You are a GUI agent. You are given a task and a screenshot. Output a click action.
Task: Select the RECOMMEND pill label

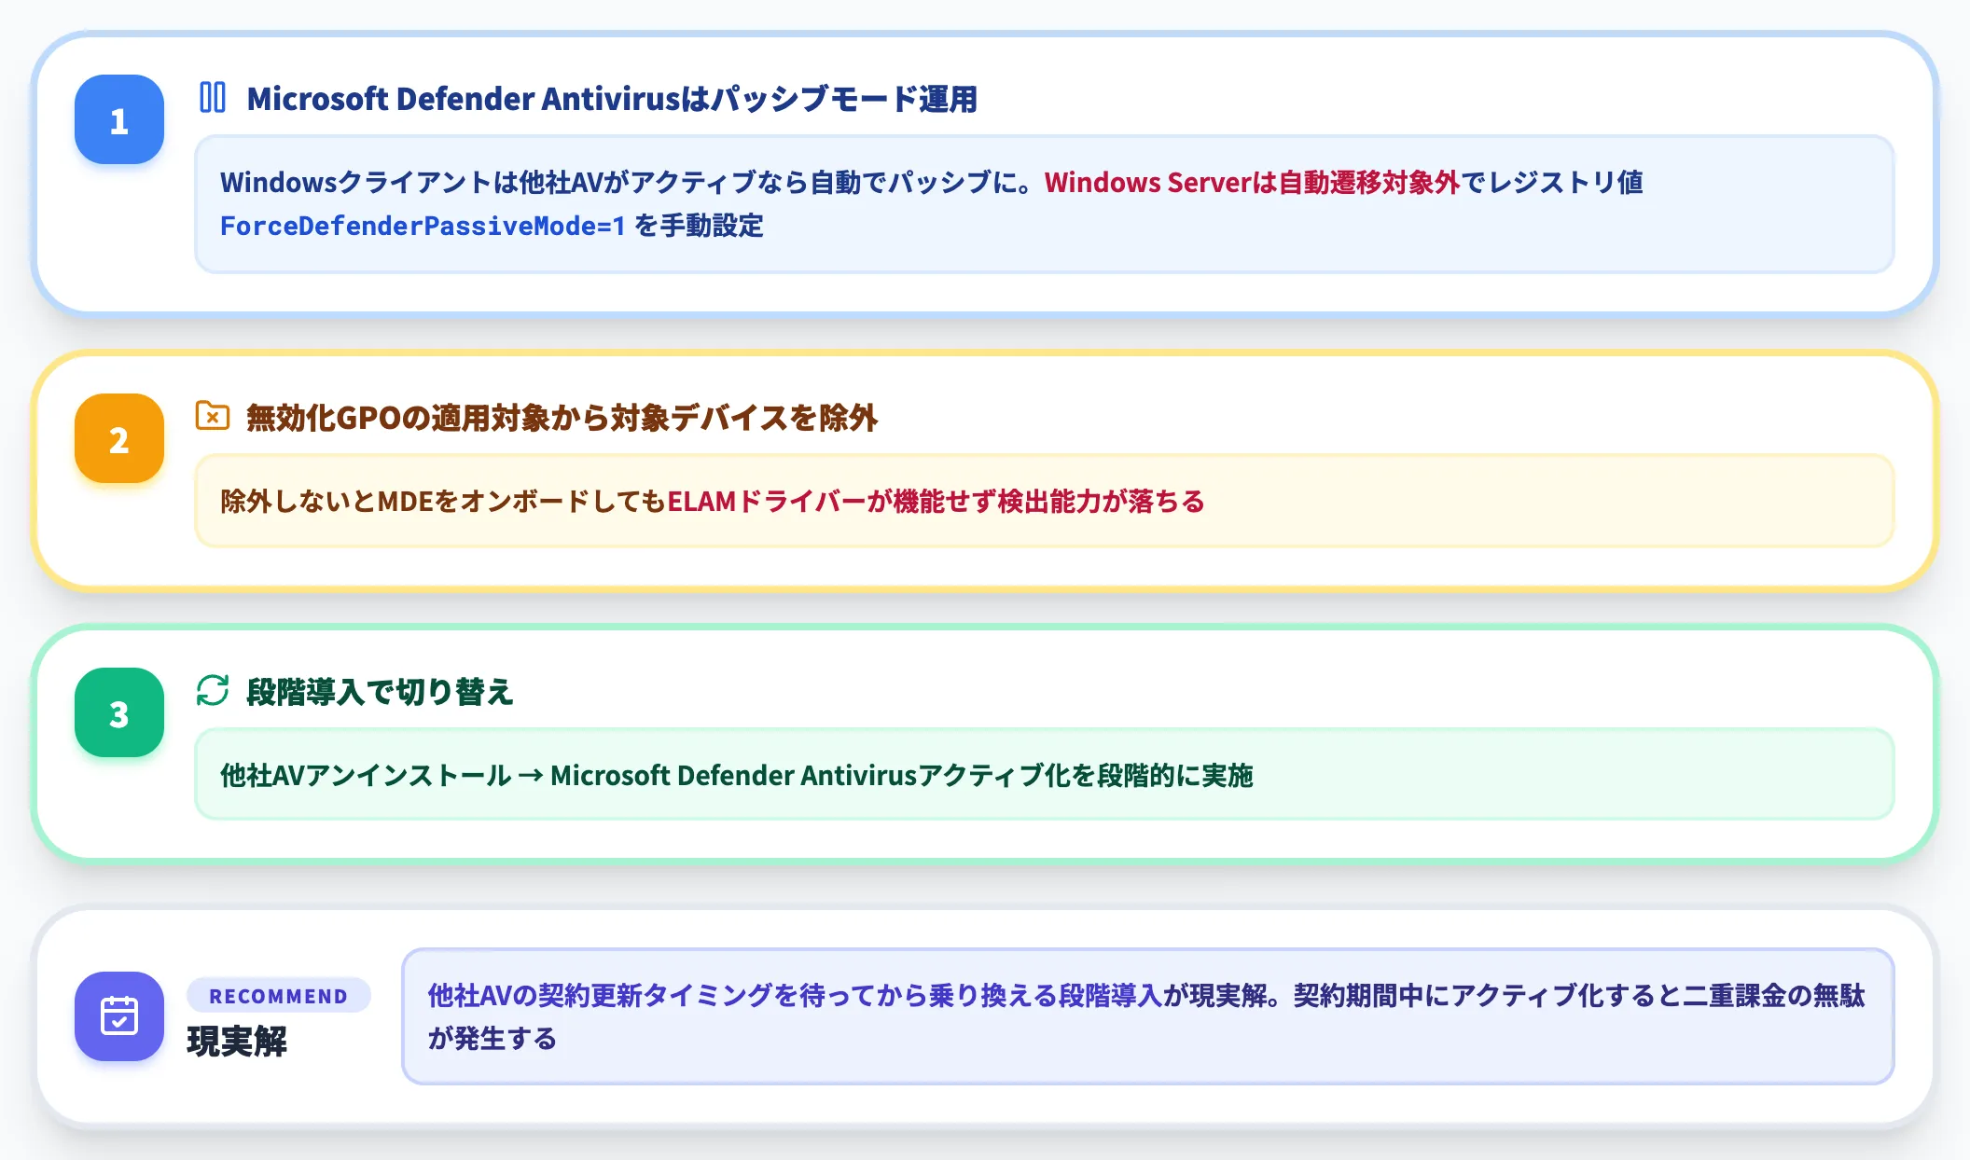279,996
